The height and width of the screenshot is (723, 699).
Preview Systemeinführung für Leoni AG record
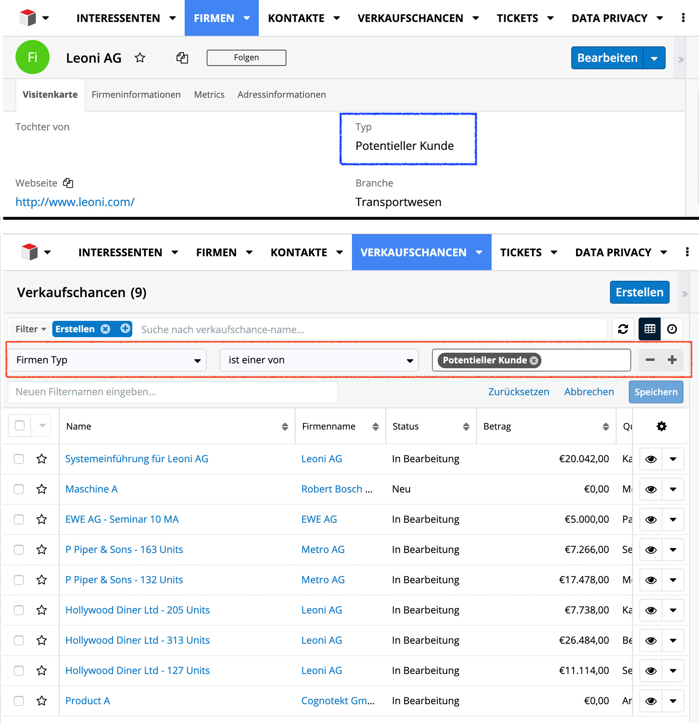pos(651,459)
